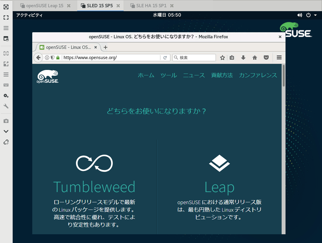Viewport: 322px width, 243px height.
Task: Click the green favicon on the Firefox tab
Action: [42, 47]
